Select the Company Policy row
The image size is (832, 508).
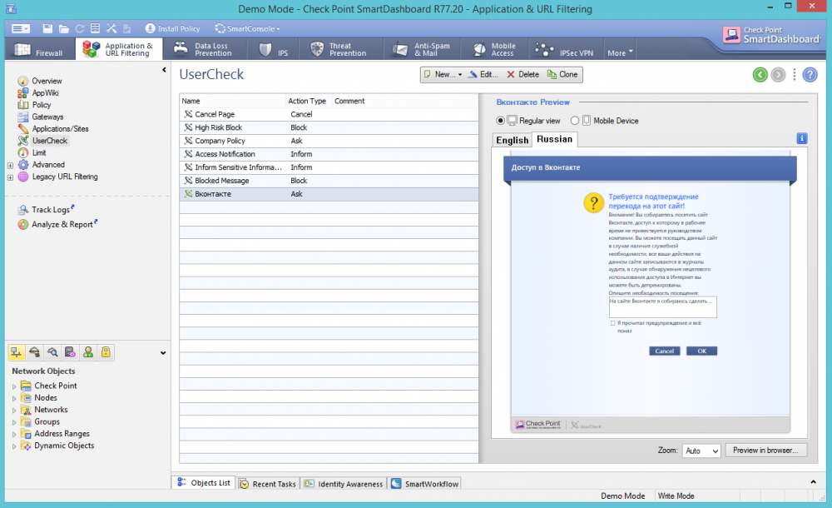pyautogui.click(x=220, y=141)
